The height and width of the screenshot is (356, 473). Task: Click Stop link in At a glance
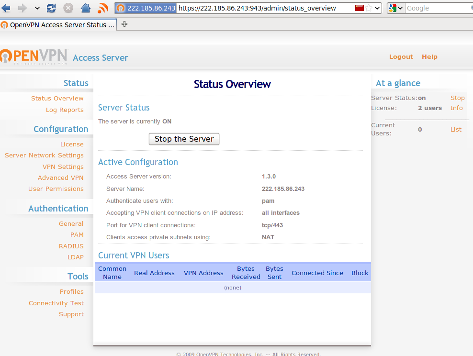(457, 98)
